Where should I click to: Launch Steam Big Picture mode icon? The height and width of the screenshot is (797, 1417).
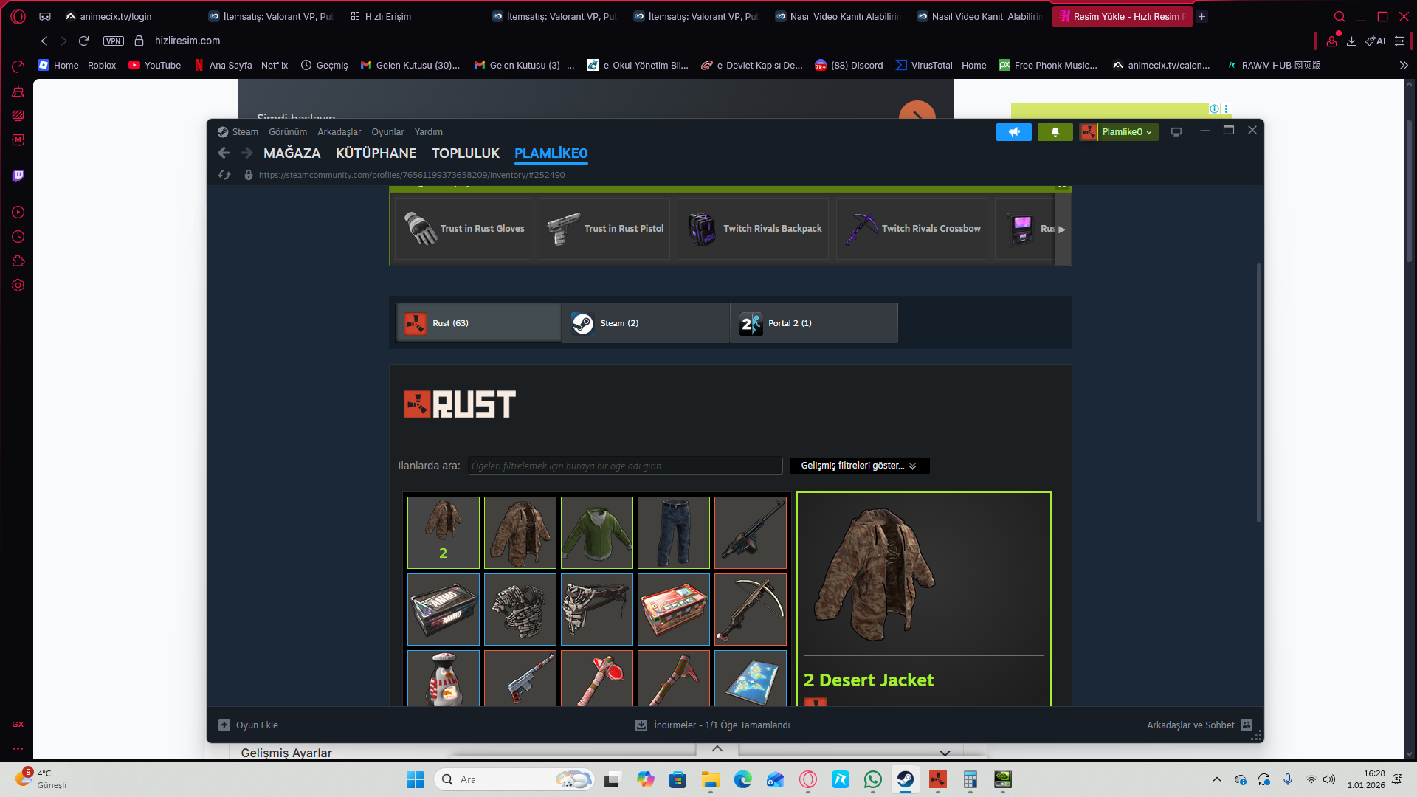tap(1176, 132)
